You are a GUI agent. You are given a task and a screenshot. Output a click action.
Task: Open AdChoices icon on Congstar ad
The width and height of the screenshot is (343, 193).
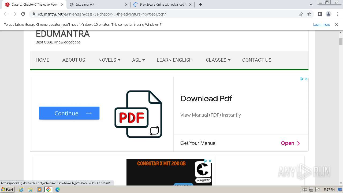click(x=206, y=161)
